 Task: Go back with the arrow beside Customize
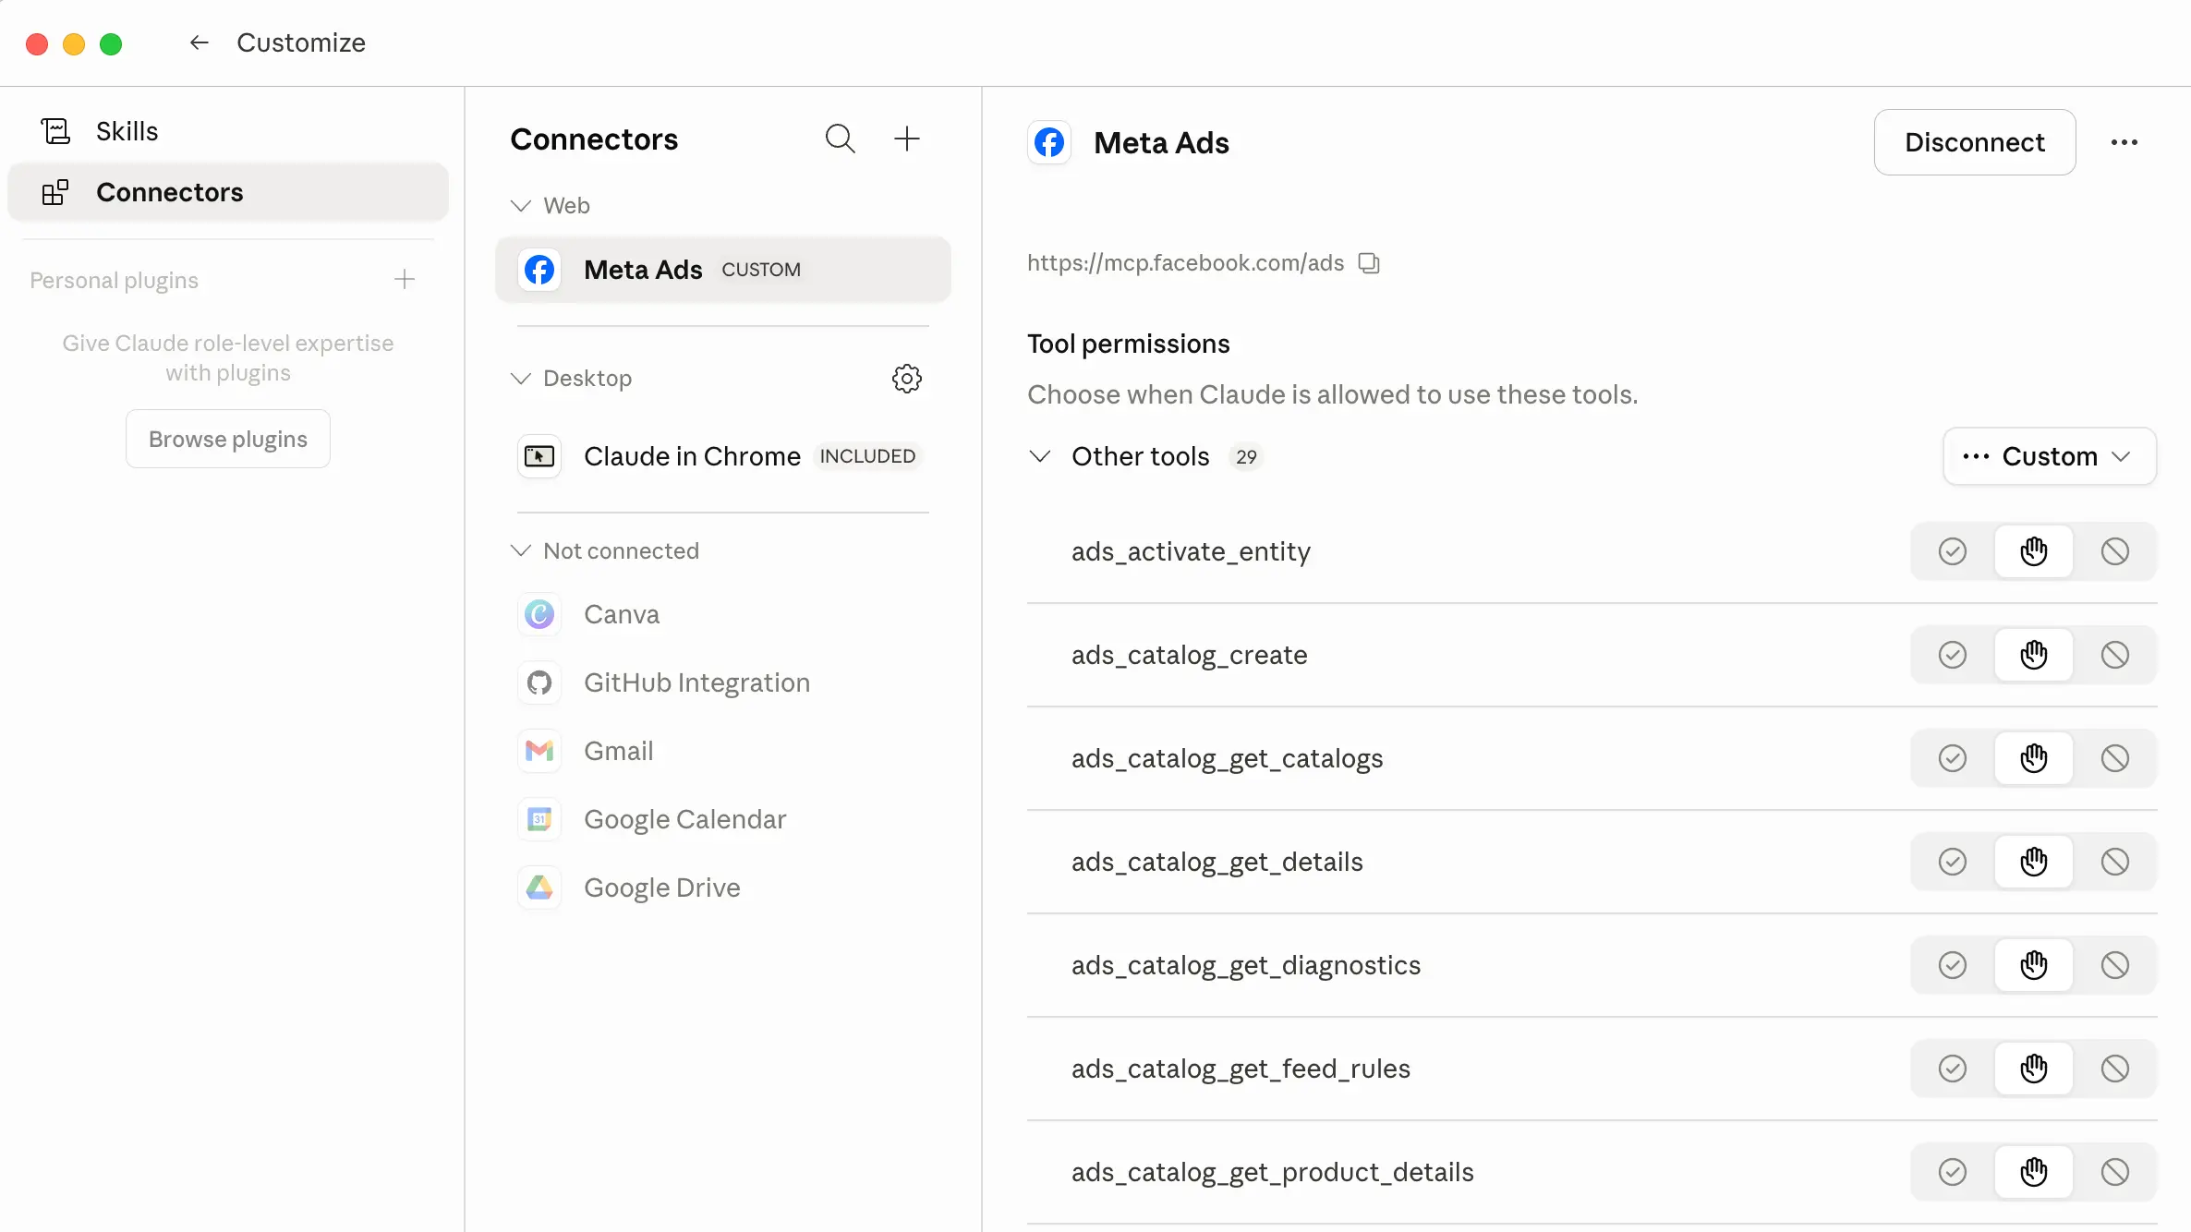(x=199, y=42)
